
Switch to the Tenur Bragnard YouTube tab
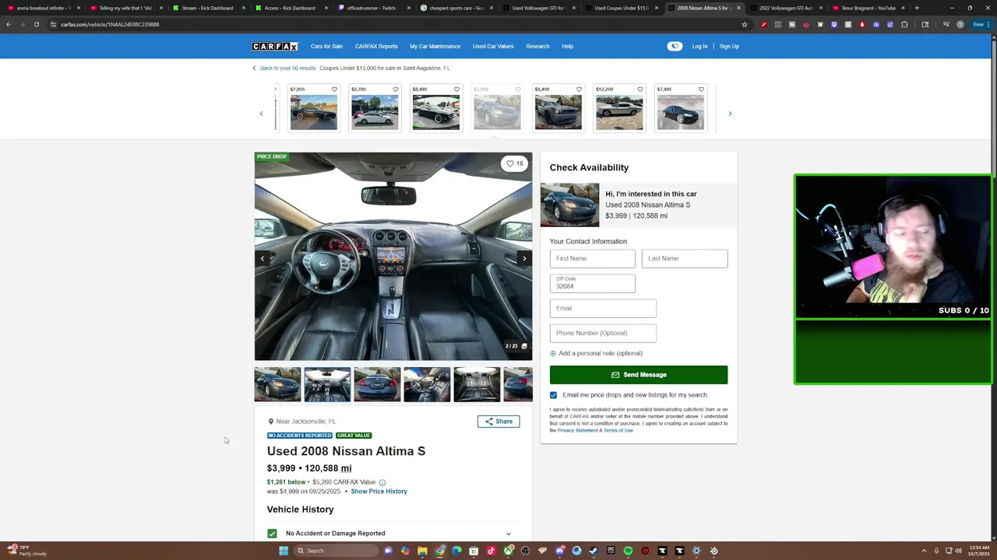[868, 8]
